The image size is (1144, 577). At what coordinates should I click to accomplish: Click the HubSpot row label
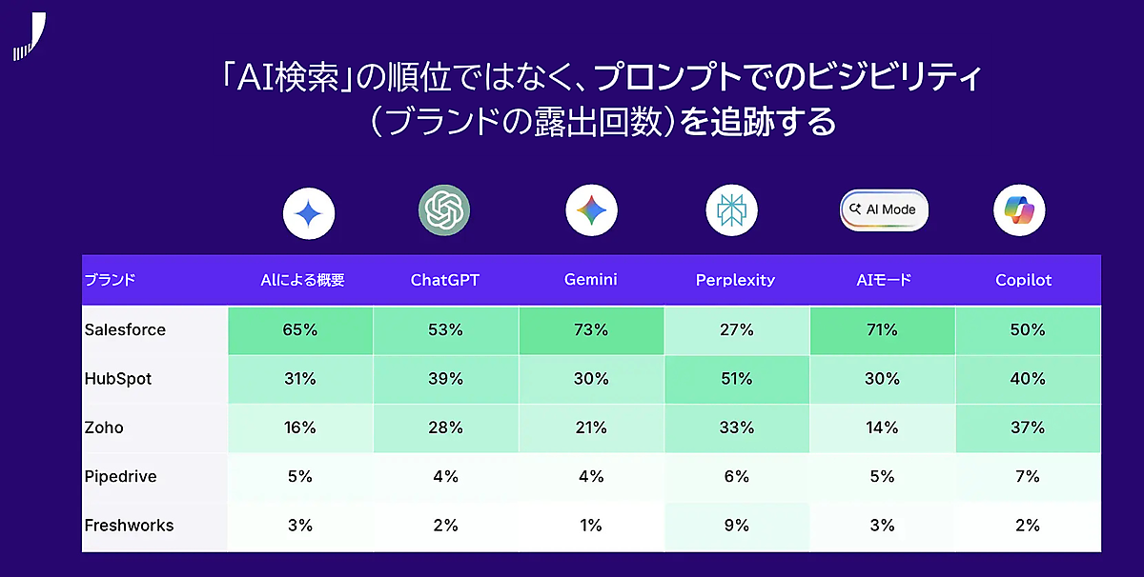pyautogui.click(x=118, y=379)
